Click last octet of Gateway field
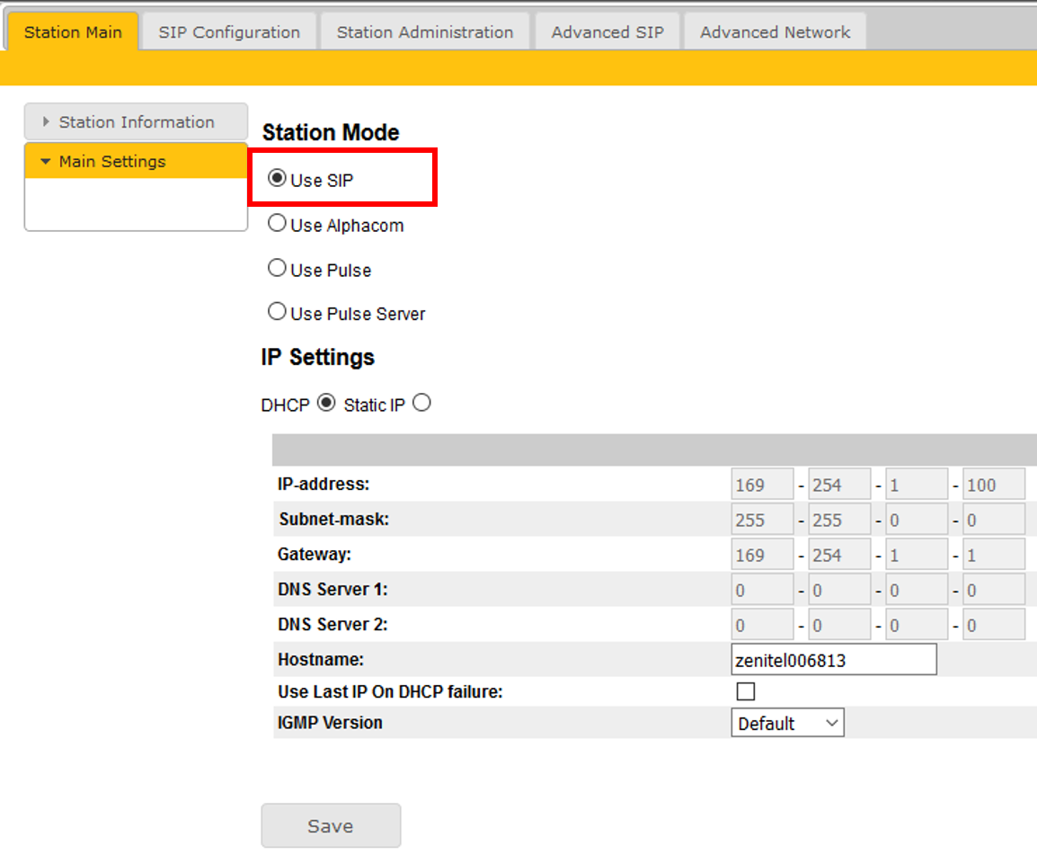The image size is (1037, 855). point(994,555)
